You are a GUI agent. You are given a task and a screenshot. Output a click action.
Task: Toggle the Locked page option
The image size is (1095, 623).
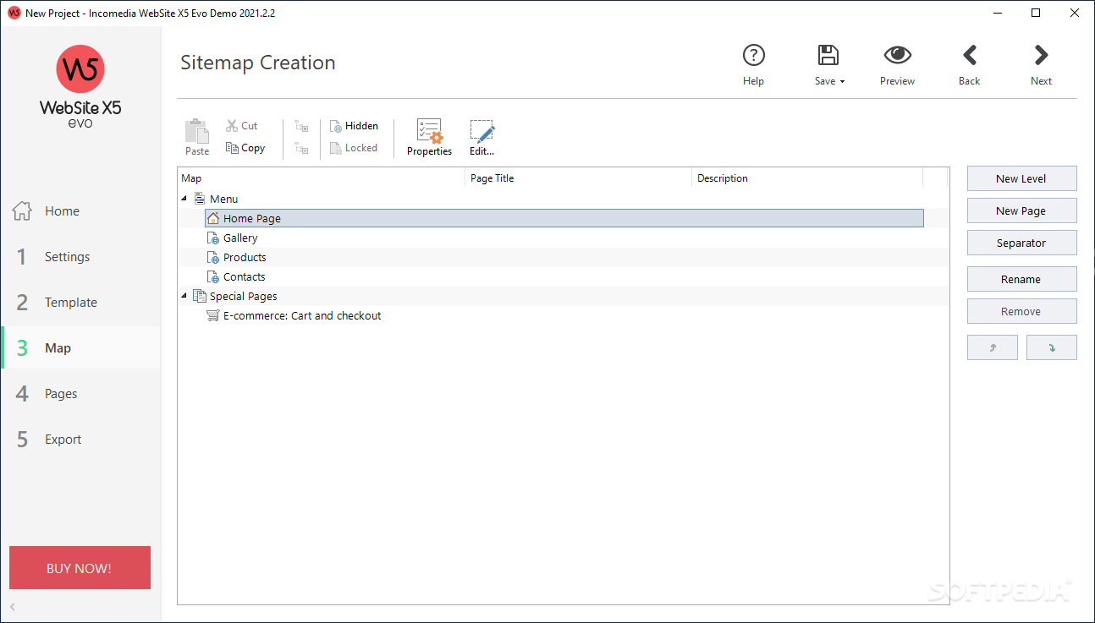coord(354,148)
